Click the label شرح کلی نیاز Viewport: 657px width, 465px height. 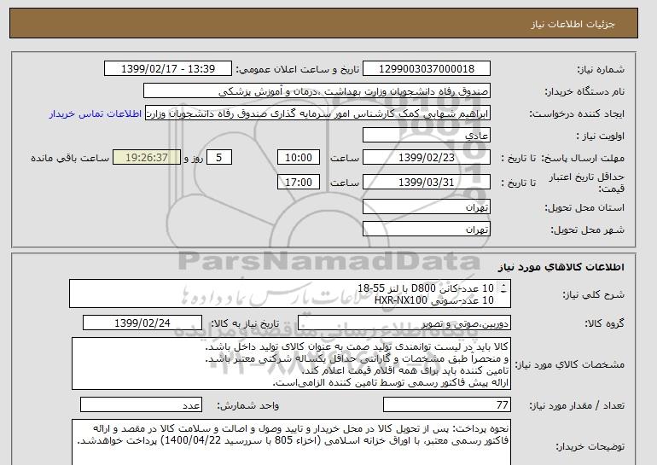coord(594,294)
